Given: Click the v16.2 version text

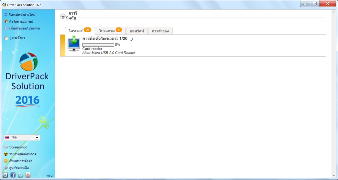Looking at the screenshot, I should coord(49,176).
